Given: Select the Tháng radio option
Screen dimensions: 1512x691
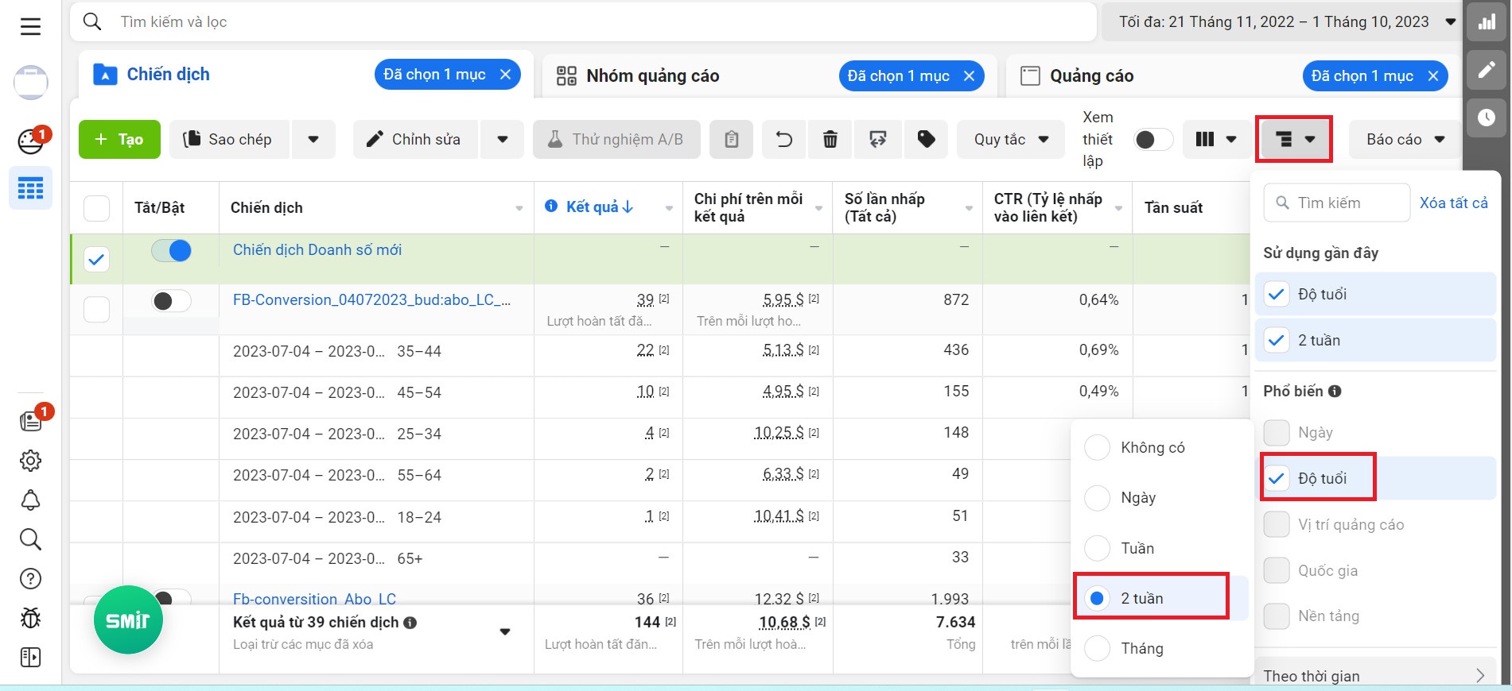Looking at the screenshot, I should pyautogui.click(x=1098, y=648).
